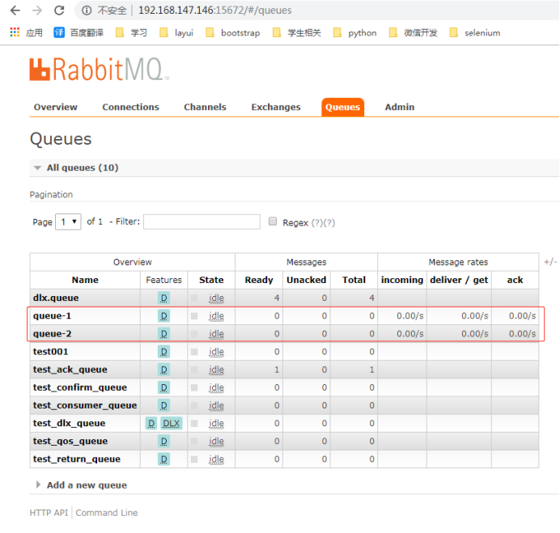Switch to the Exchanges tab
560x533 pixels.
click(x=276, y=107)
